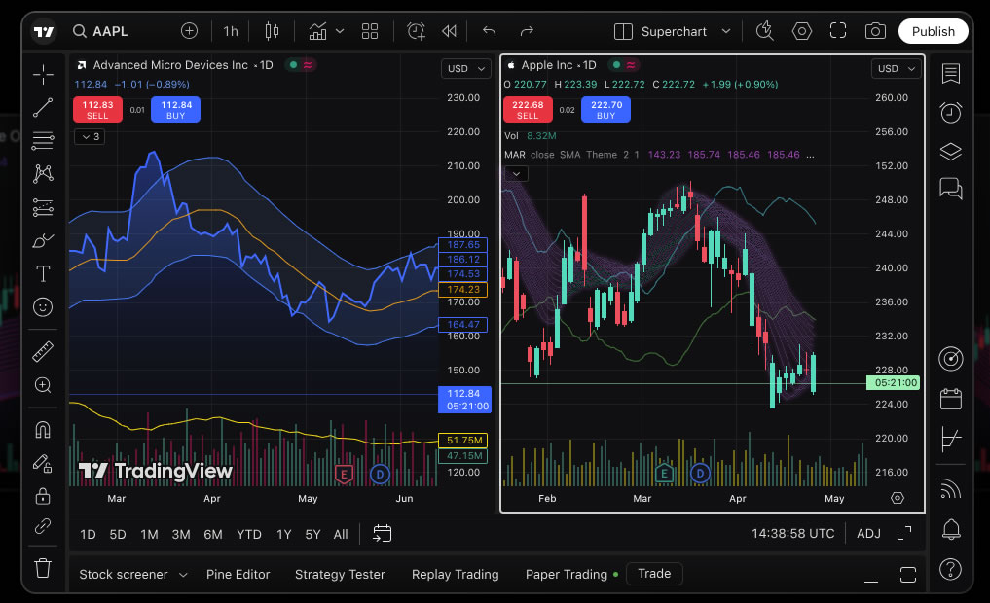990x603 pixels.
Task: Open the economic calendar panel
Action: (x=950, y=399)
